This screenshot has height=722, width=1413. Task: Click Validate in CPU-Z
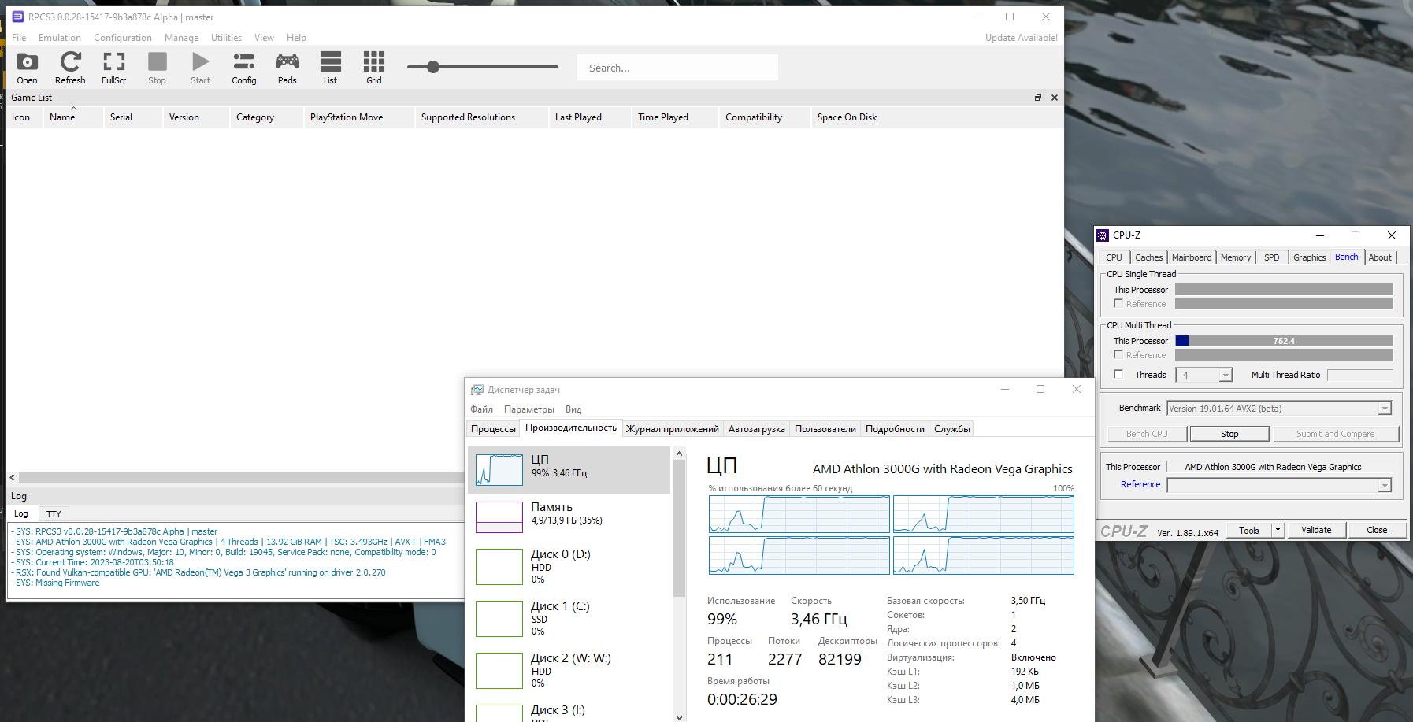click(x=1316, y=530)
